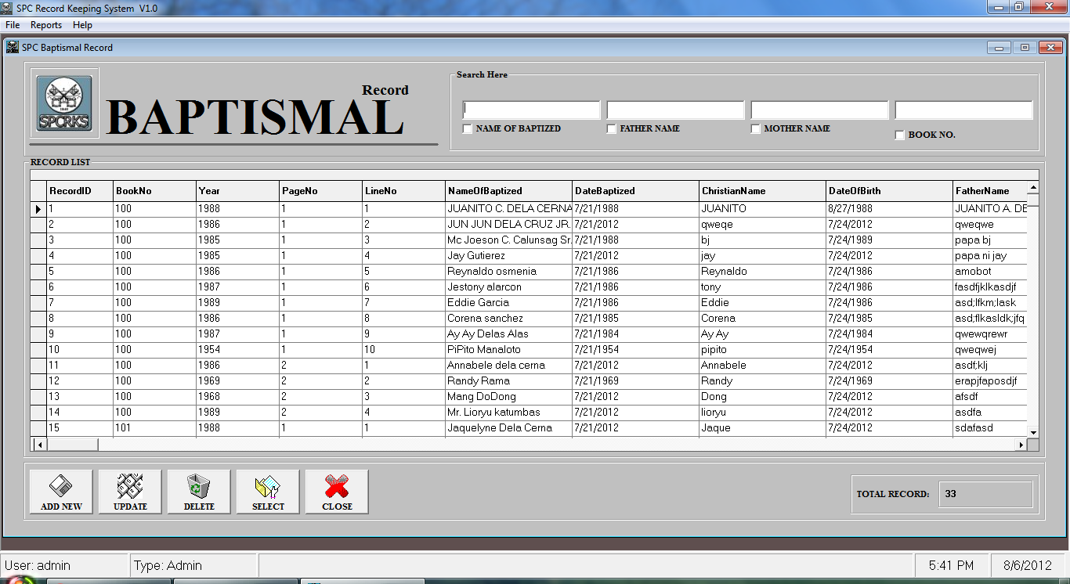Select cell Annabele dela cerna
1070x584 pixels.
click(x=508, y=366)
